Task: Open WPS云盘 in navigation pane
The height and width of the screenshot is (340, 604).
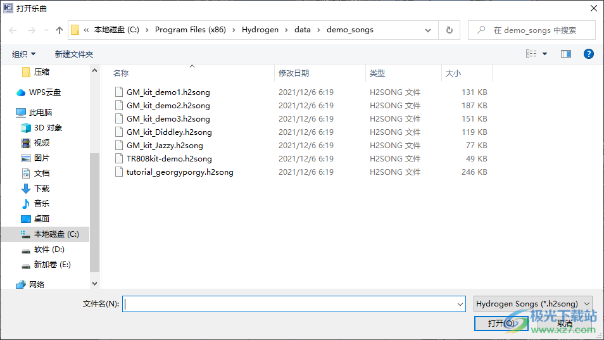Action: (45, 92)
